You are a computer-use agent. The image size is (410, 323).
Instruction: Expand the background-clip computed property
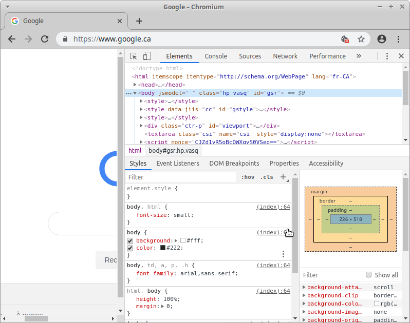(304, 296)
